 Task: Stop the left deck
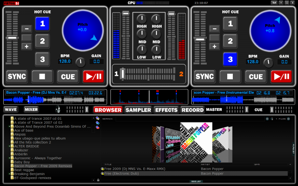[x=42, y=77]
